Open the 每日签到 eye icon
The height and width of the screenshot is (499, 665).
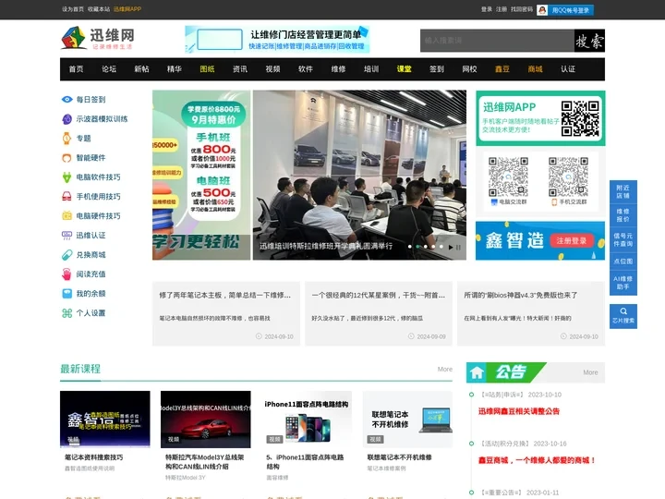(x=67, y=99)
